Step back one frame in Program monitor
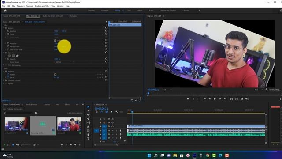282x159 pixels. coord(210,99)
